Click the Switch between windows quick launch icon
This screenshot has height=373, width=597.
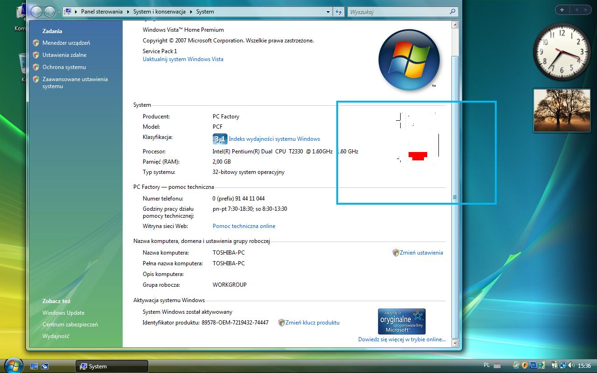pos(45,366)
